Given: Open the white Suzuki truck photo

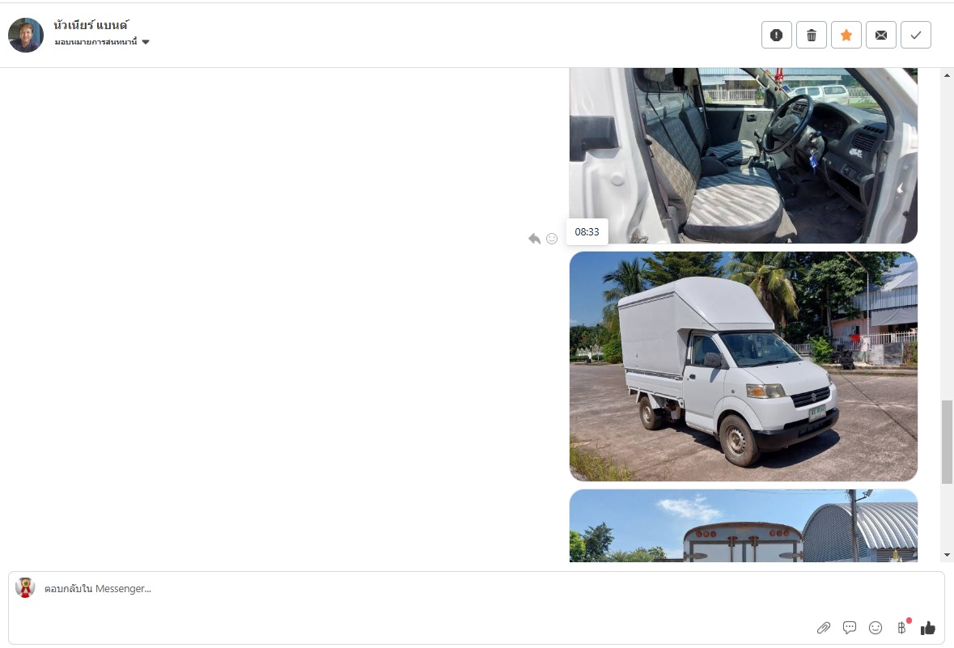Looking at the screenshot, I should pos(743,366).
